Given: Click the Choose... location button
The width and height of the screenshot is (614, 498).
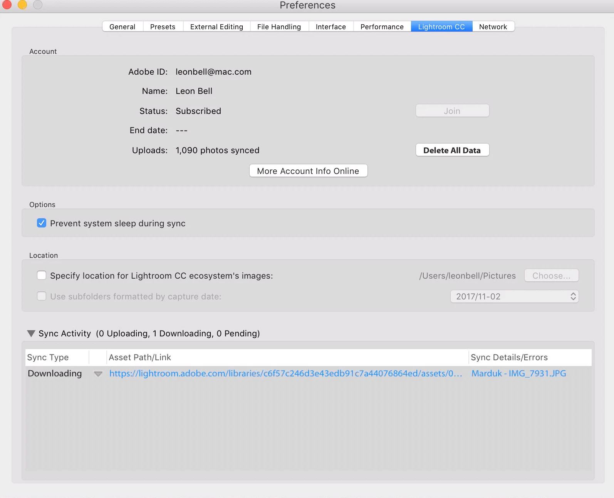Looking at the screenshot, I should (x=551, y=276).
